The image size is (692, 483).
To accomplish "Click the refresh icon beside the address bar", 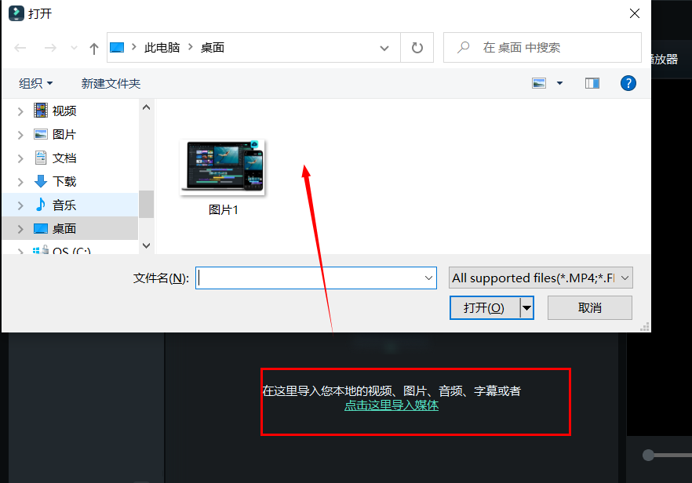I will [416, 47].
